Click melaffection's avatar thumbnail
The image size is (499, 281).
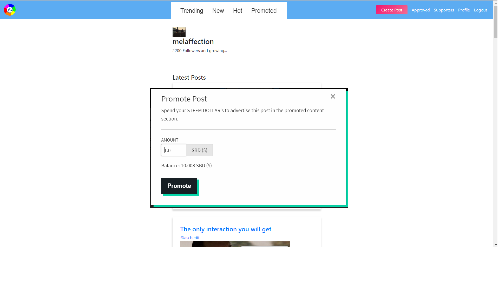pos(179,32)
